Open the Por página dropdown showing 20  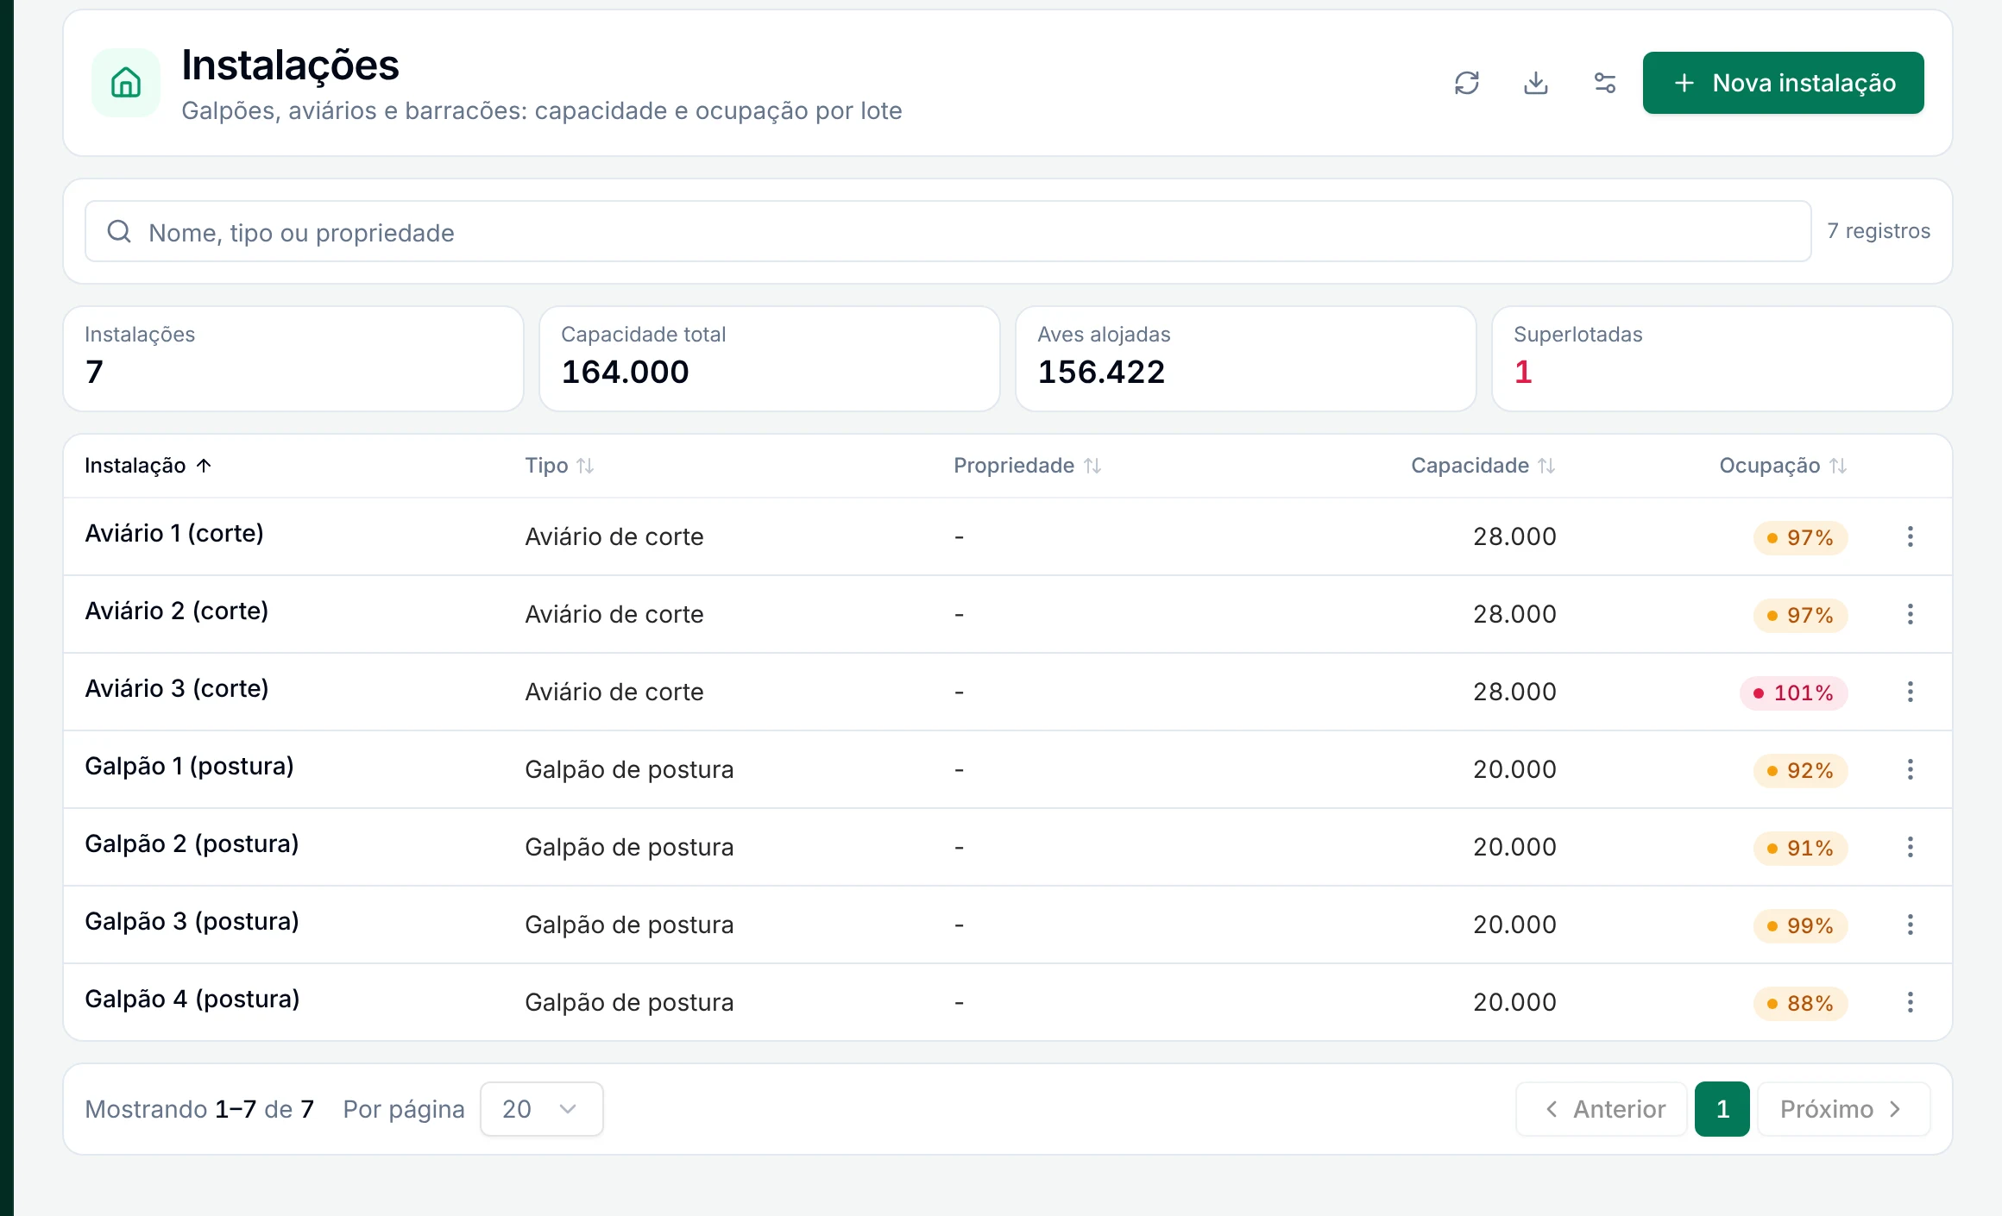(541, 1109)
